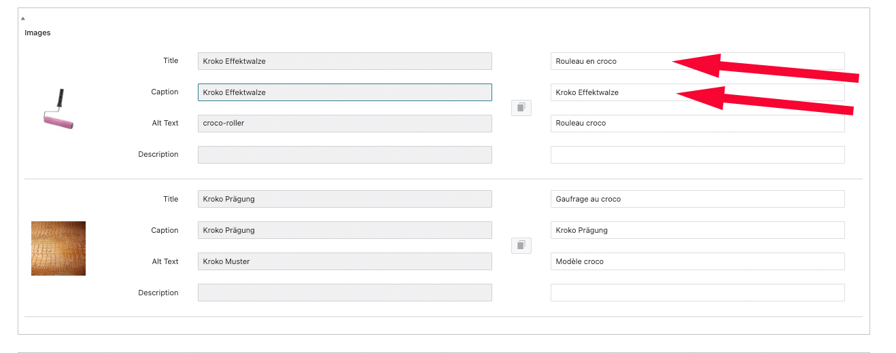The image size is (896, 353).
Task: Click translated caption field 'Kroko Prägung'
Action: [x=697, y=230]
